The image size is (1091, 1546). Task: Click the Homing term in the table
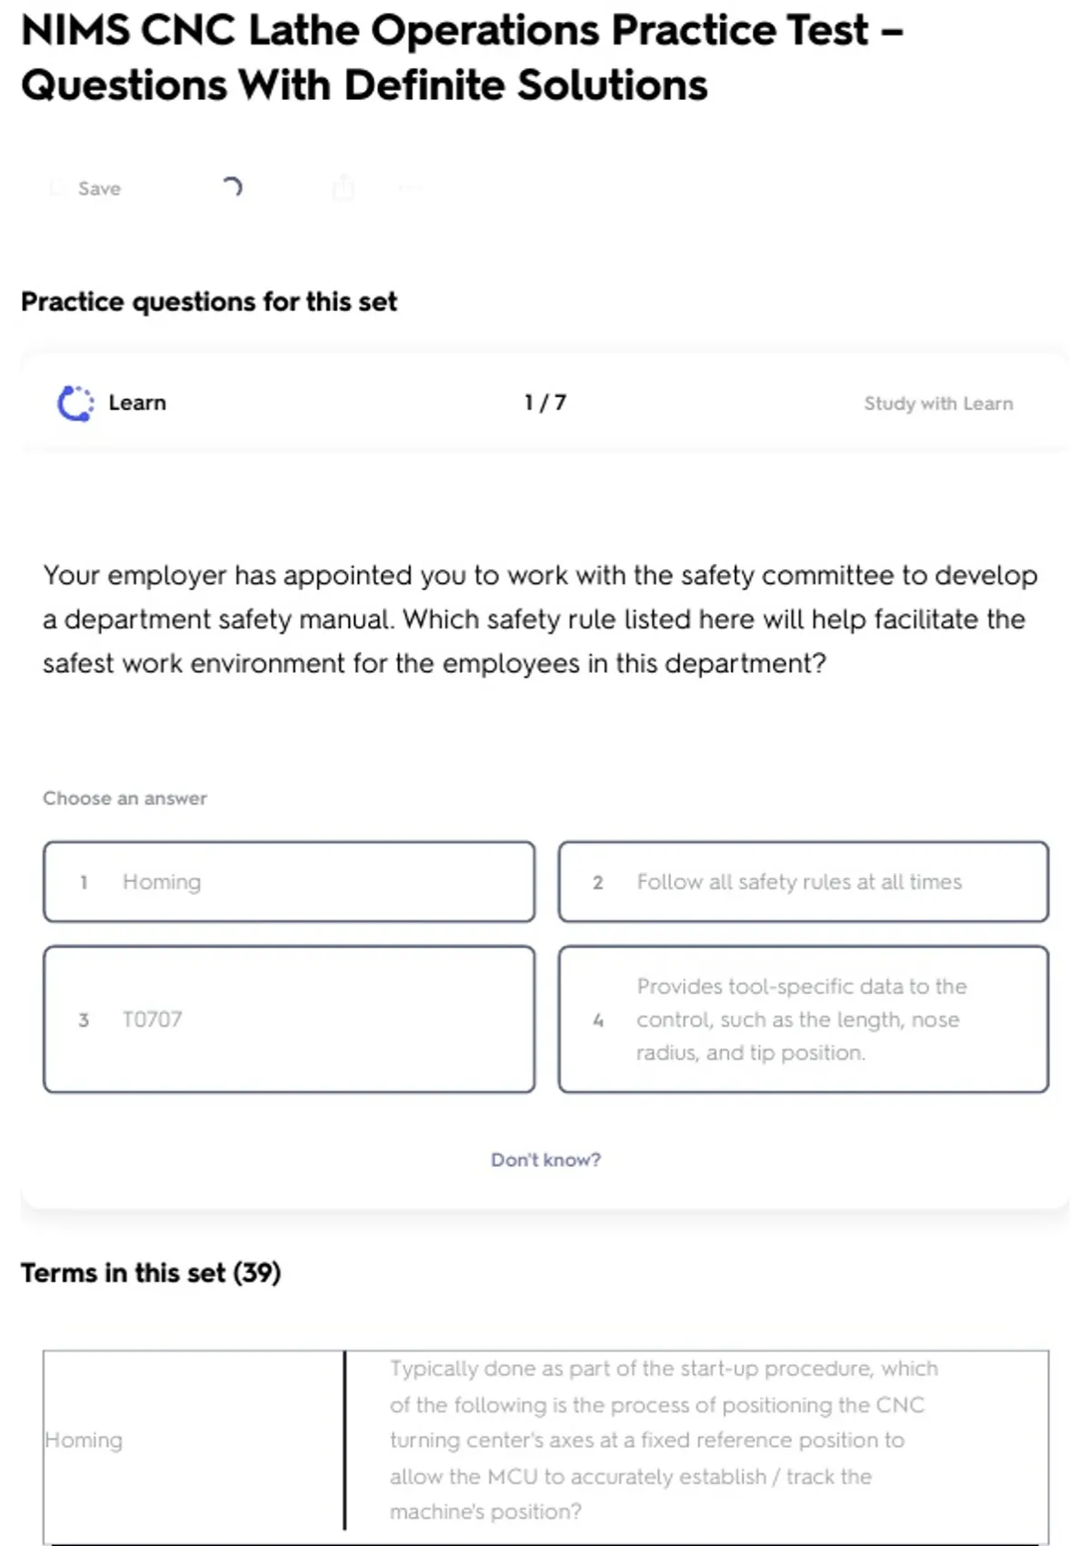pyautogui.click(x=85, y=1440)
